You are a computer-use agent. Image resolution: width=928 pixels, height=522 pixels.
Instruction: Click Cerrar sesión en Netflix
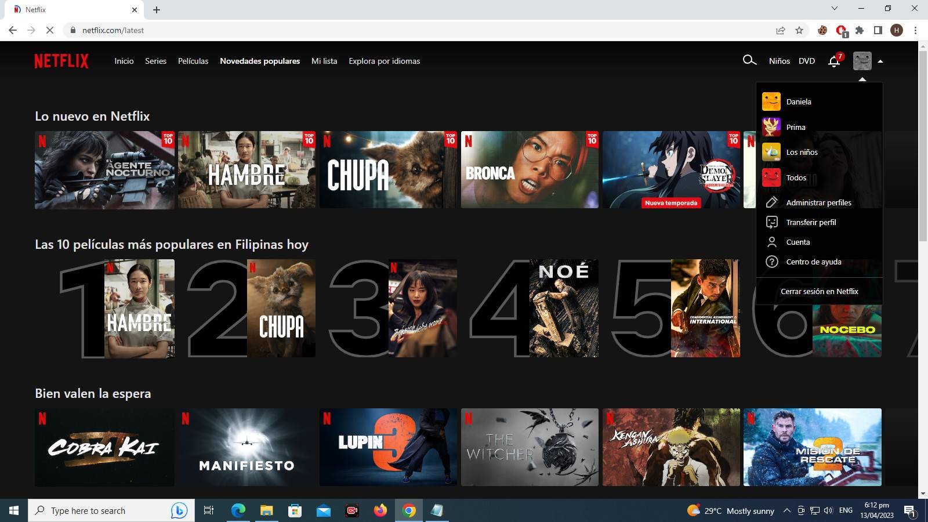click(x=819, y=291)
